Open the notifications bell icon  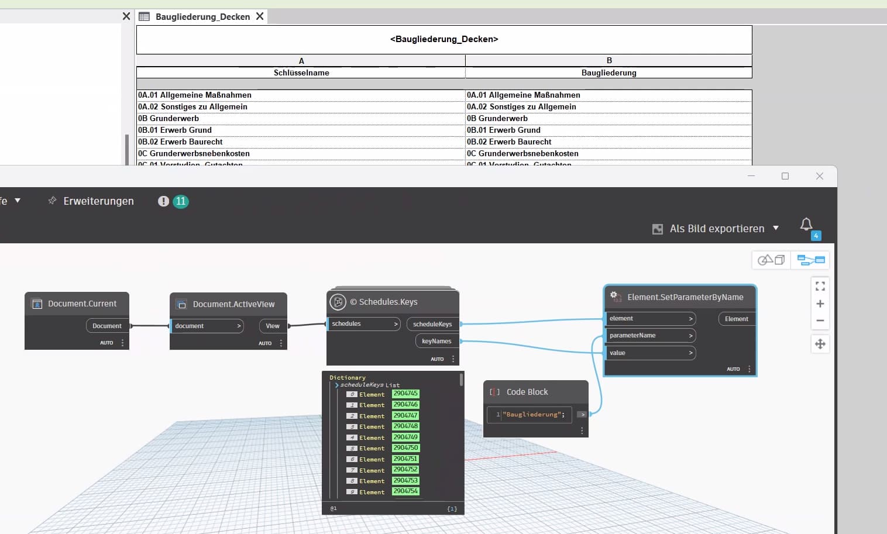(806, 225)
